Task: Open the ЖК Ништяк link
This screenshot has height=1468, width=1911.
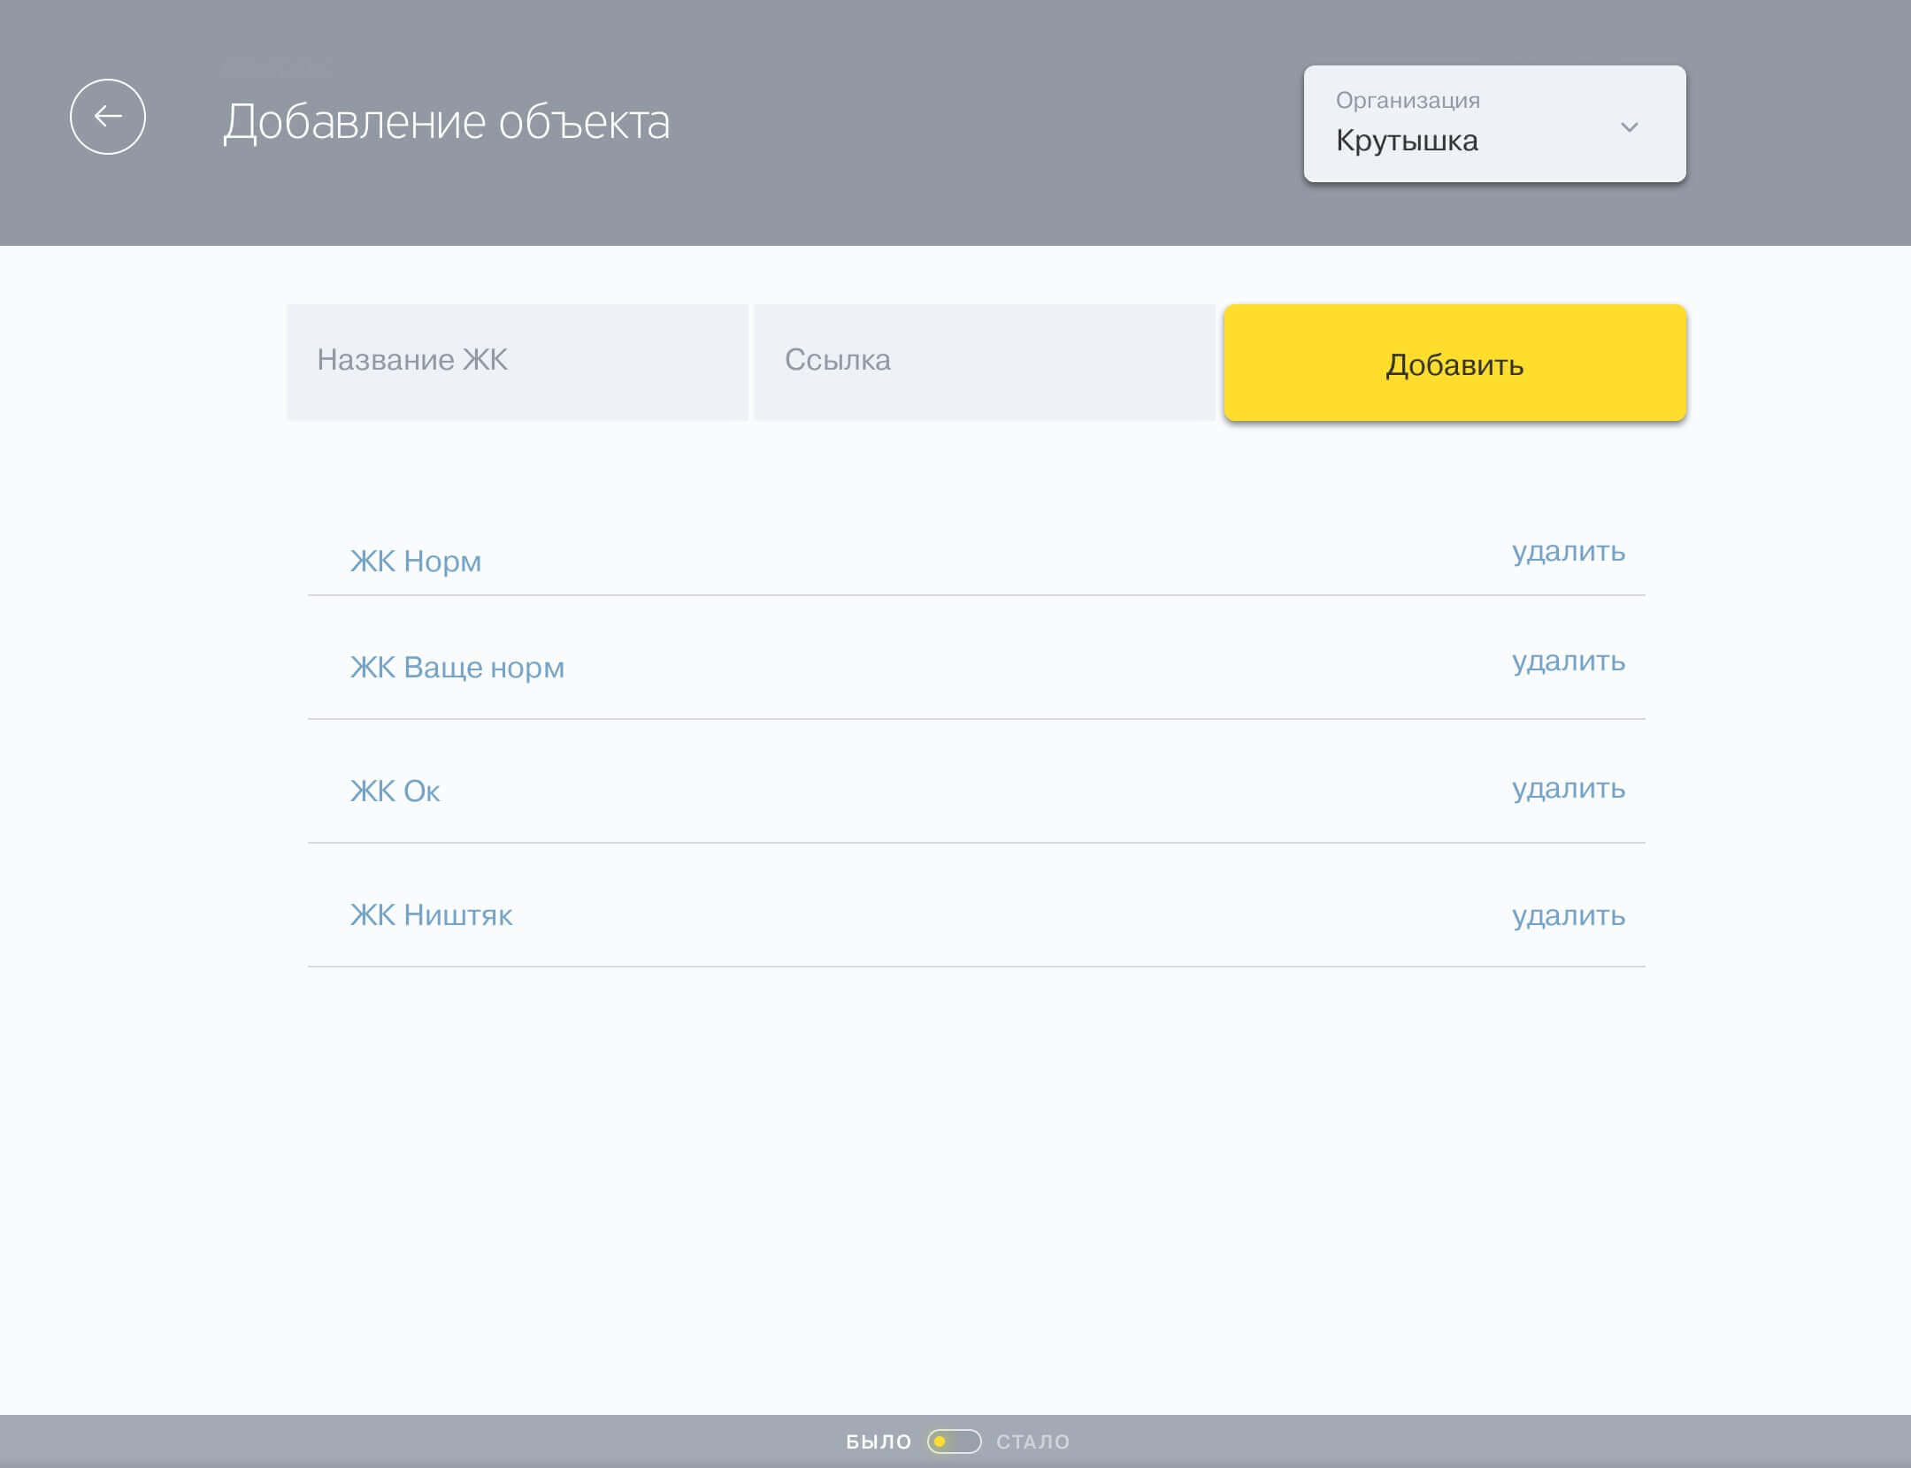Action: pos(431,914)
